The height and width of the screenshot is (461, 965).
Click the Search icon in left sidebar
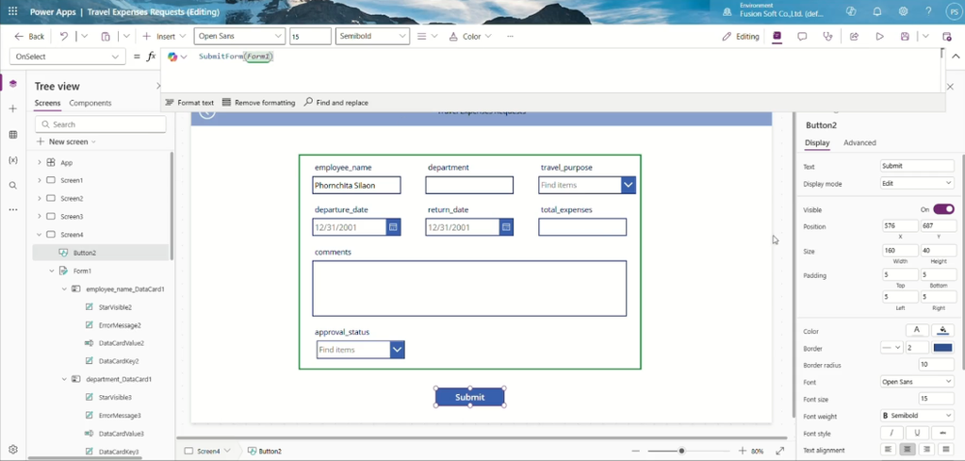13,186
